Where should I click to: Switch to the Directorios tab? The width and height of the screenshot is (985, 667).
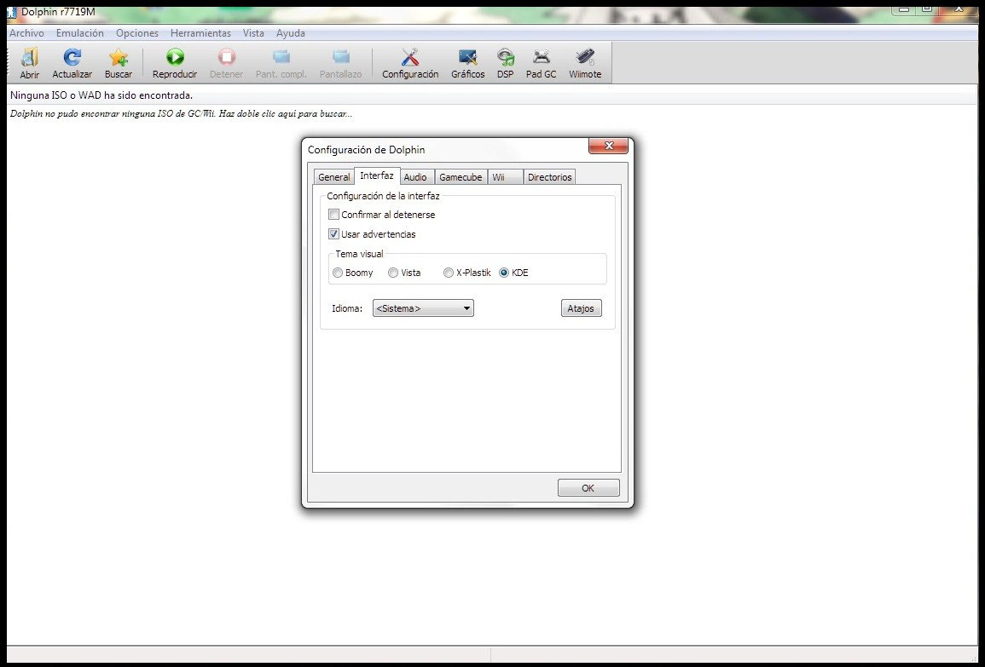[x=550, y=177]
